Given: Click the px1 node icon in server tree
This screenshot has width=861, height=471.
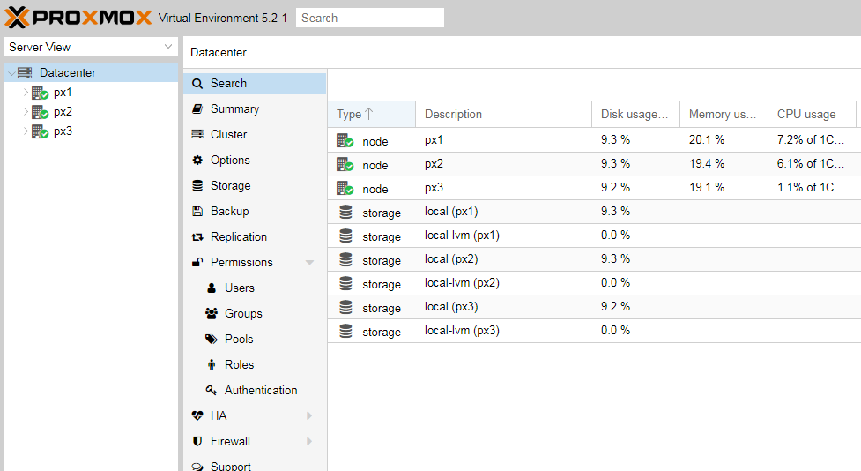Looking at the screenshot, I should [x=40, y=93].
